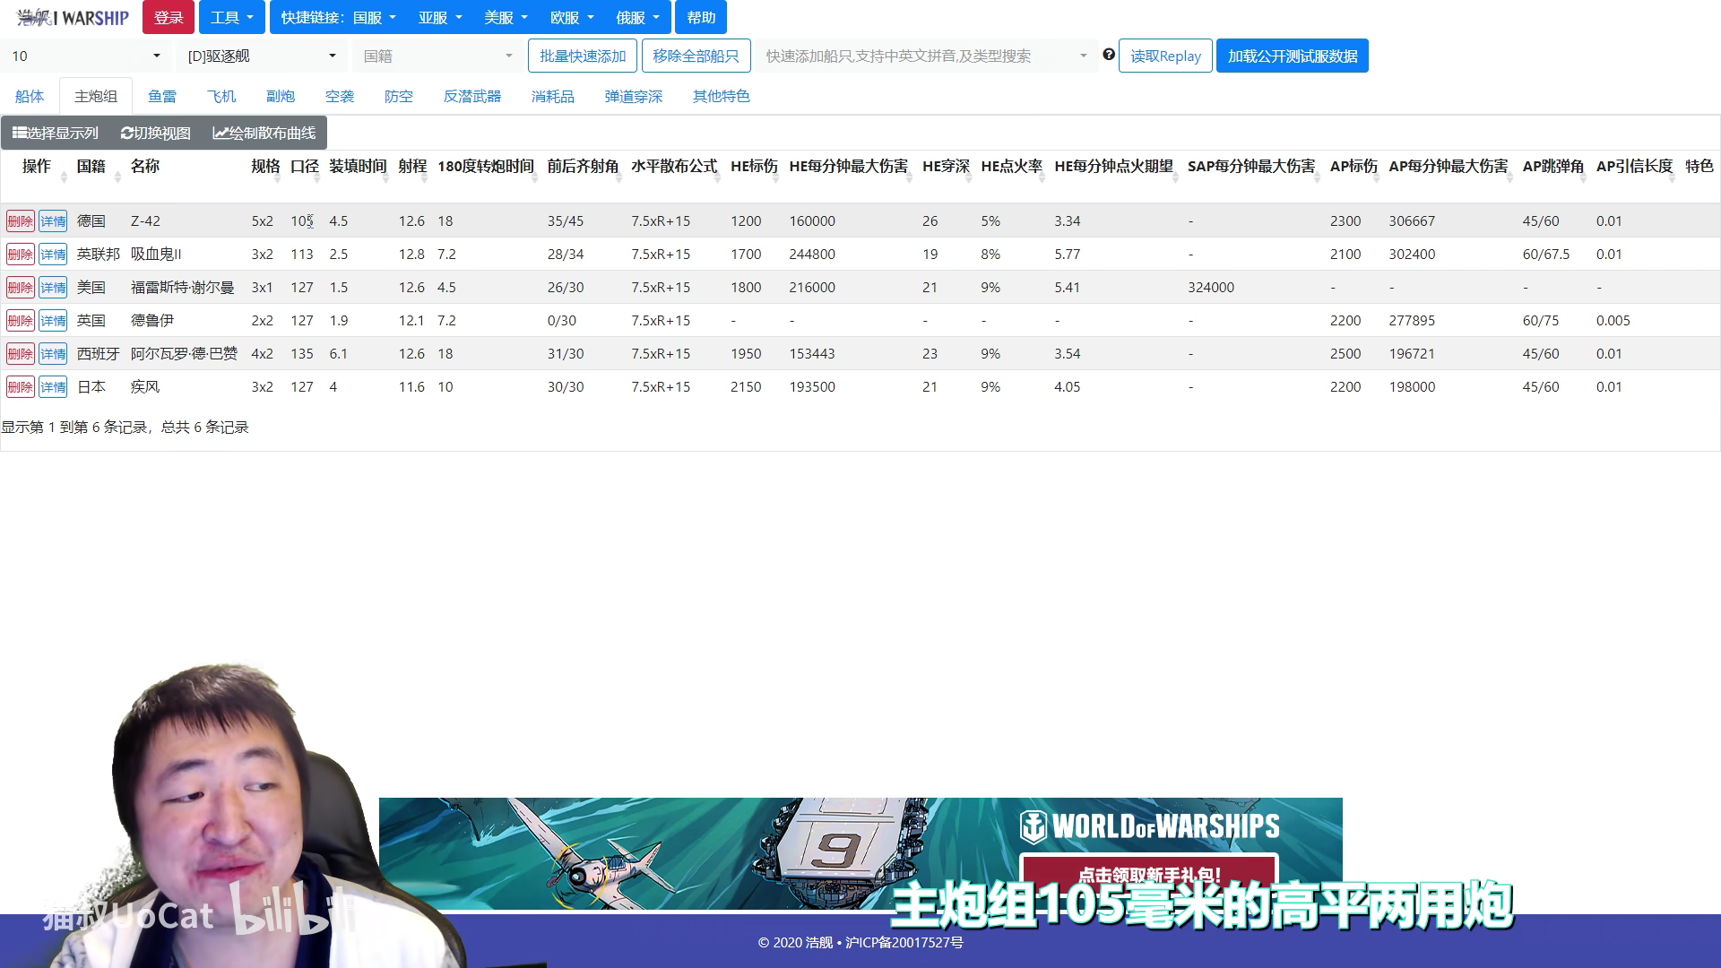Click the World of Warships anchor emblem in banner
1721x968 pixels.
tap(1035, 824)
